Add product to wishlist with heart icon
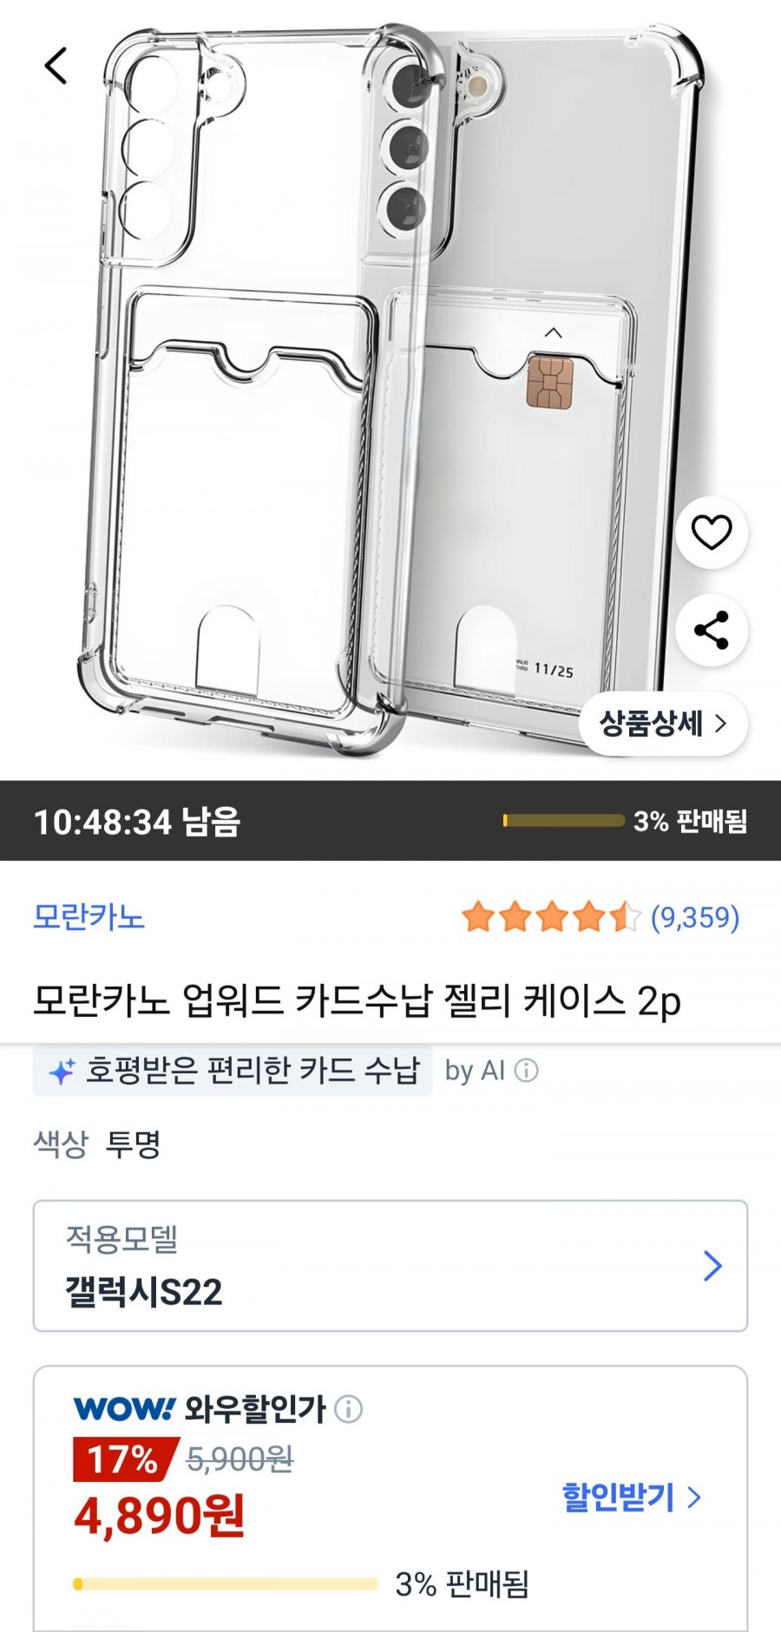The width and height of the screenshot is (781, 1632). (x=712, y=533)
